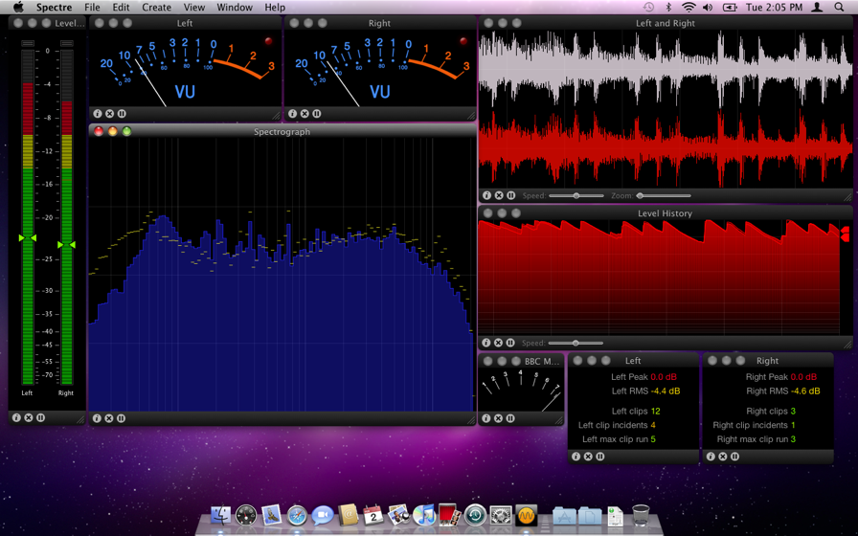Adjust Zoom slider in Left and Right panel
The image size is (858, 536).
[641, 195]
